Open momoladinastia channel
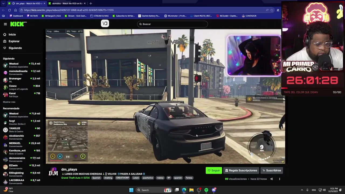345x194 pixels. coord(22,72)
